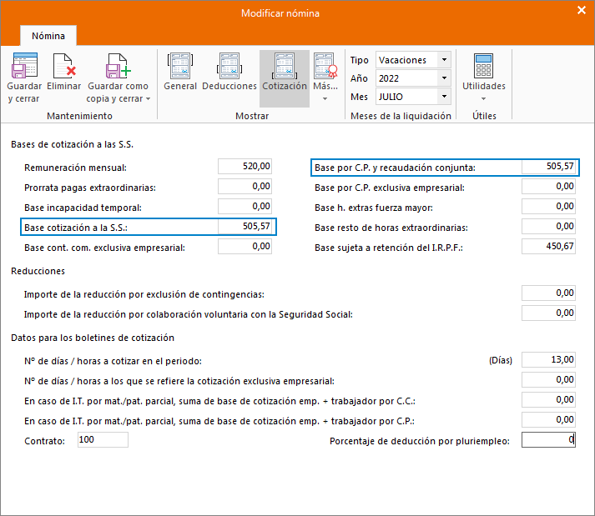Show the Deducciones section
Image resolution: width=595 pixels, height=516 pixels.
229,67
